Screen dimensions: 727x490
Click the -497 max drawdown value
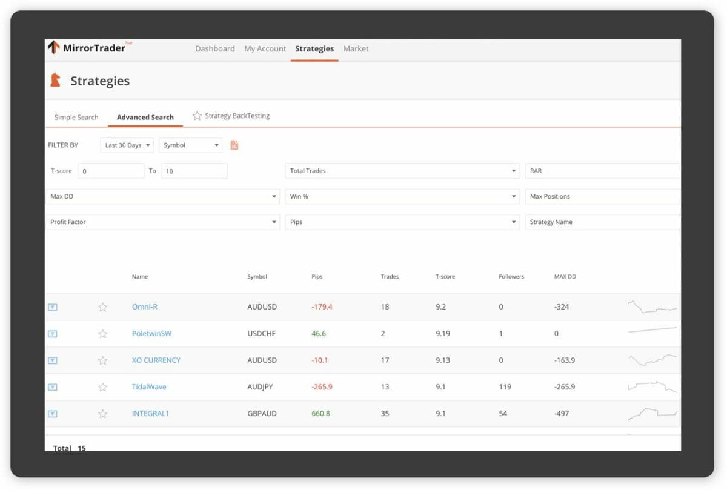coord(562,414)
